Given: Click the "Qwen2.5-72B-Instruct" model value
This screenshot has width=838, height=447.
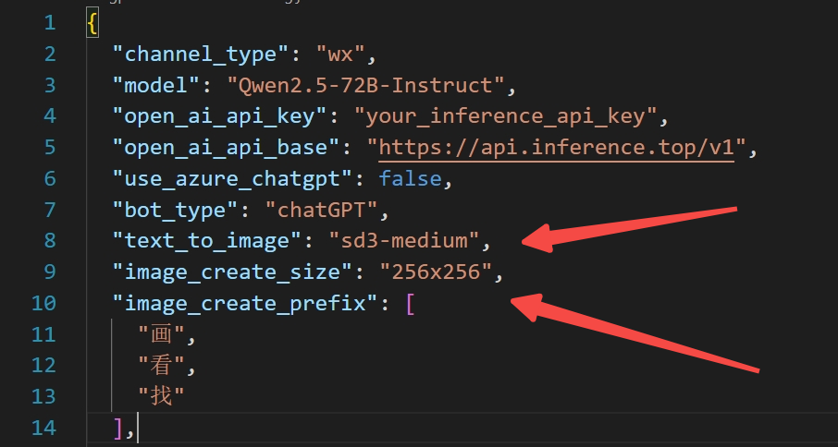Looking at the screenshot, I should (366, 86).
